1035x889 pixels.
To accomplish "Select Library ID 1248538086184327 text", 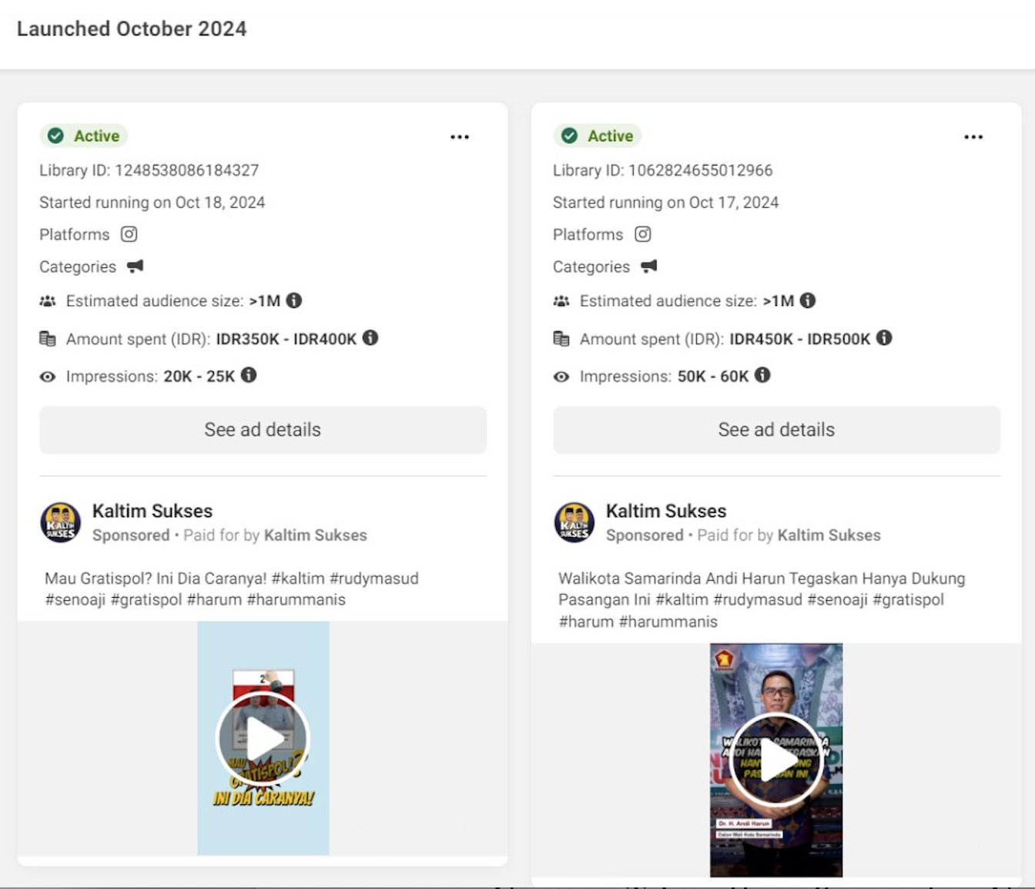I will click(149, 170).
